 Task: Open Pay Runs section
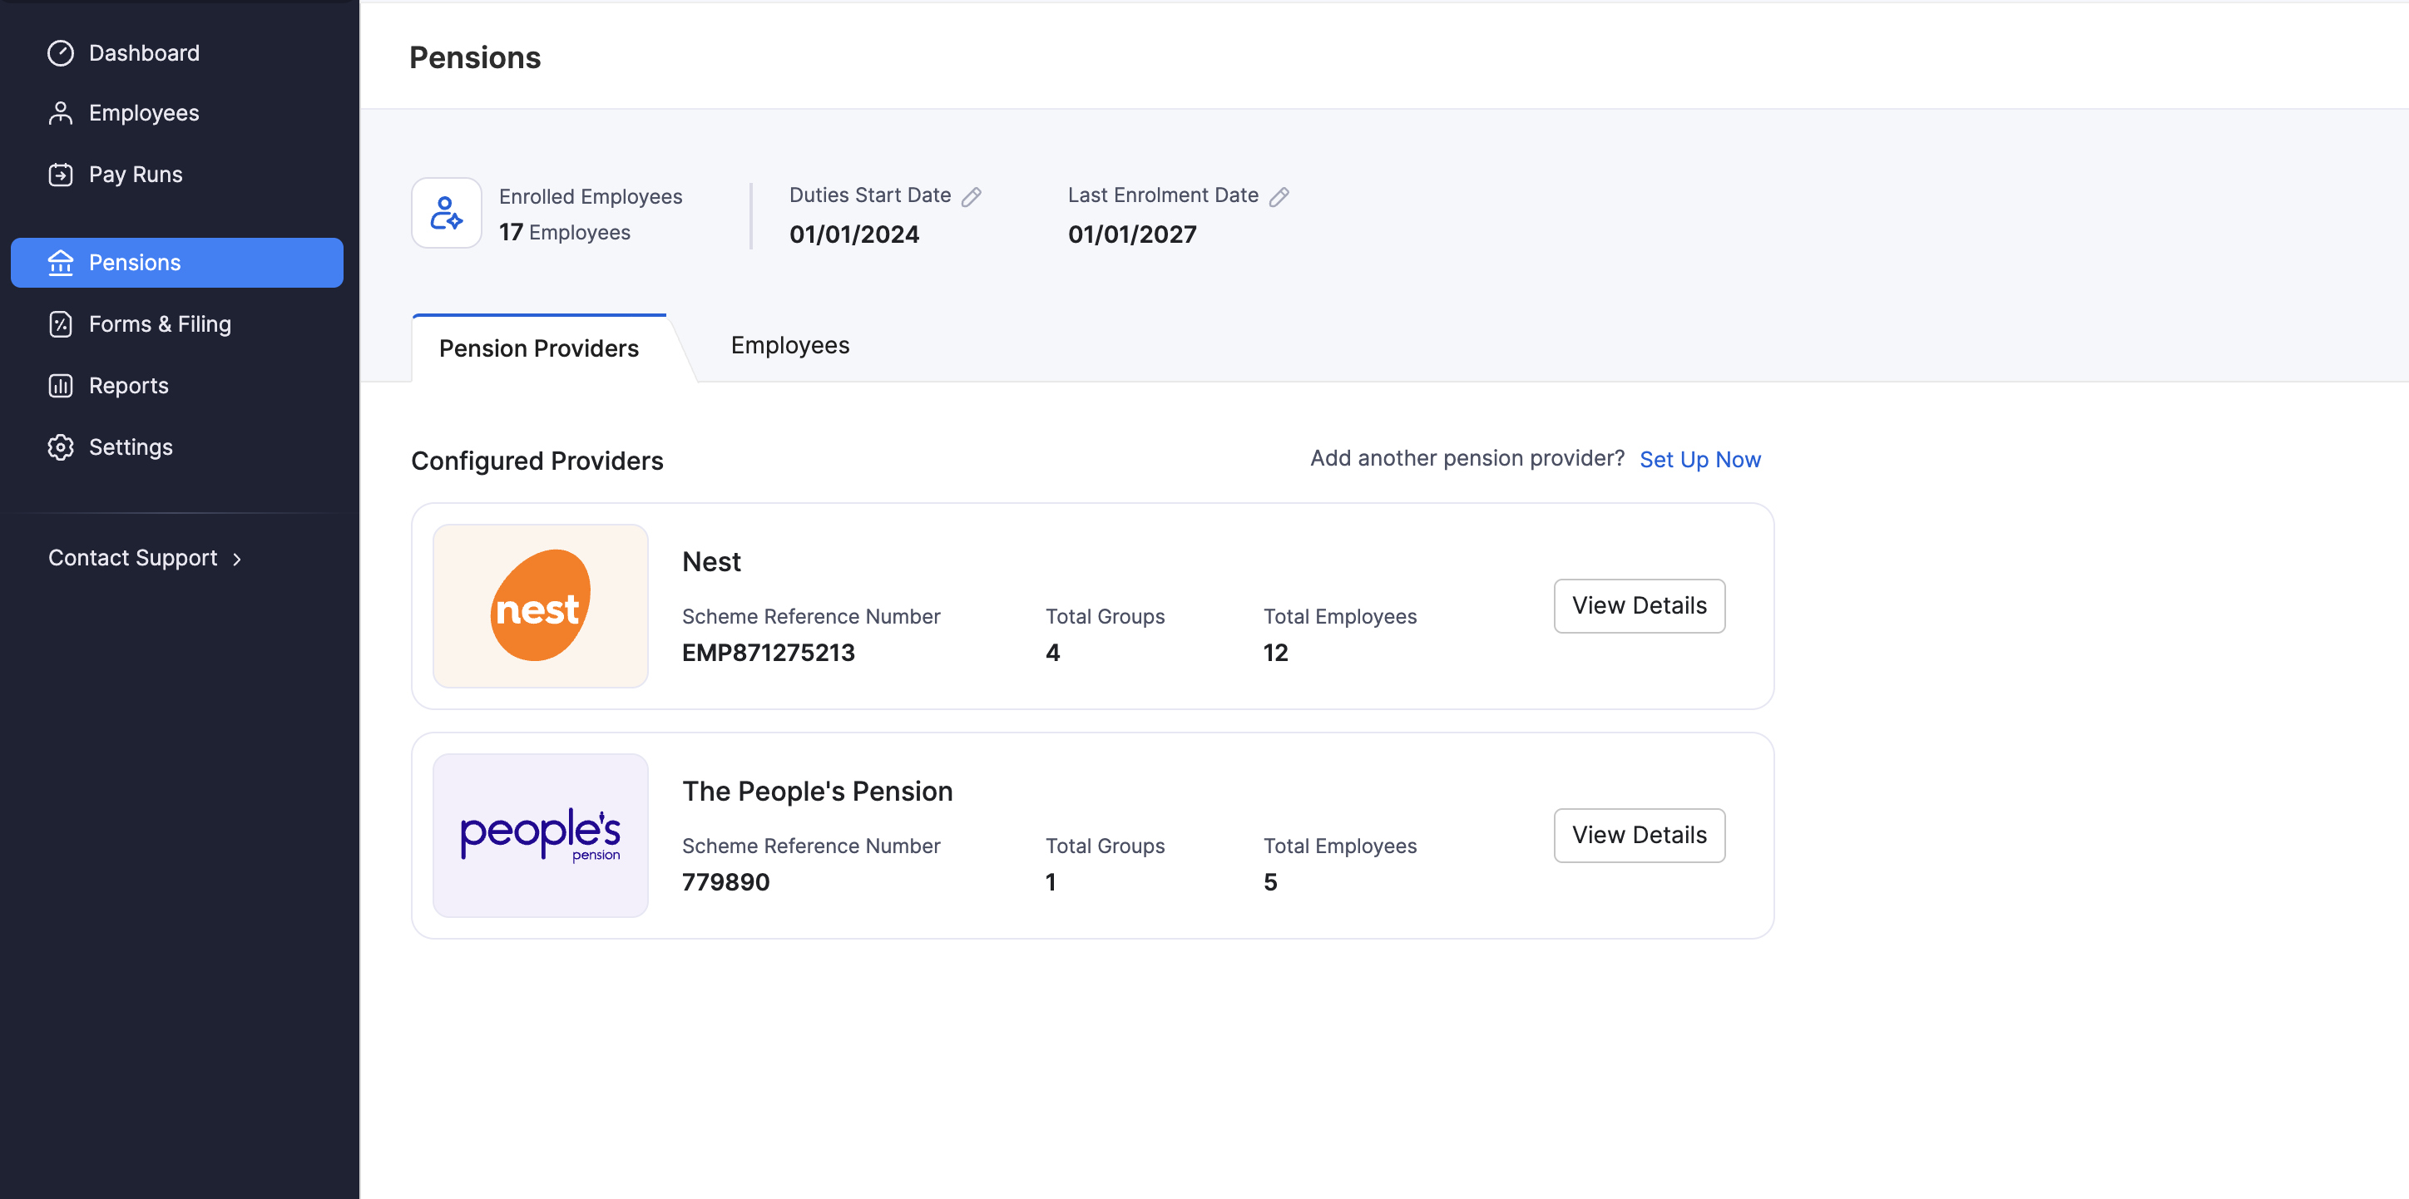tap(176, 175)
